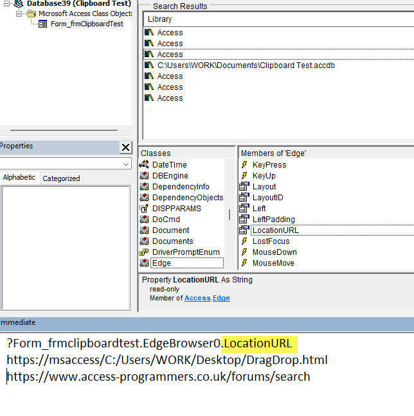
Task: Click the msaccess DragDrop.html URL line
Action: click(x=167, y=360)
